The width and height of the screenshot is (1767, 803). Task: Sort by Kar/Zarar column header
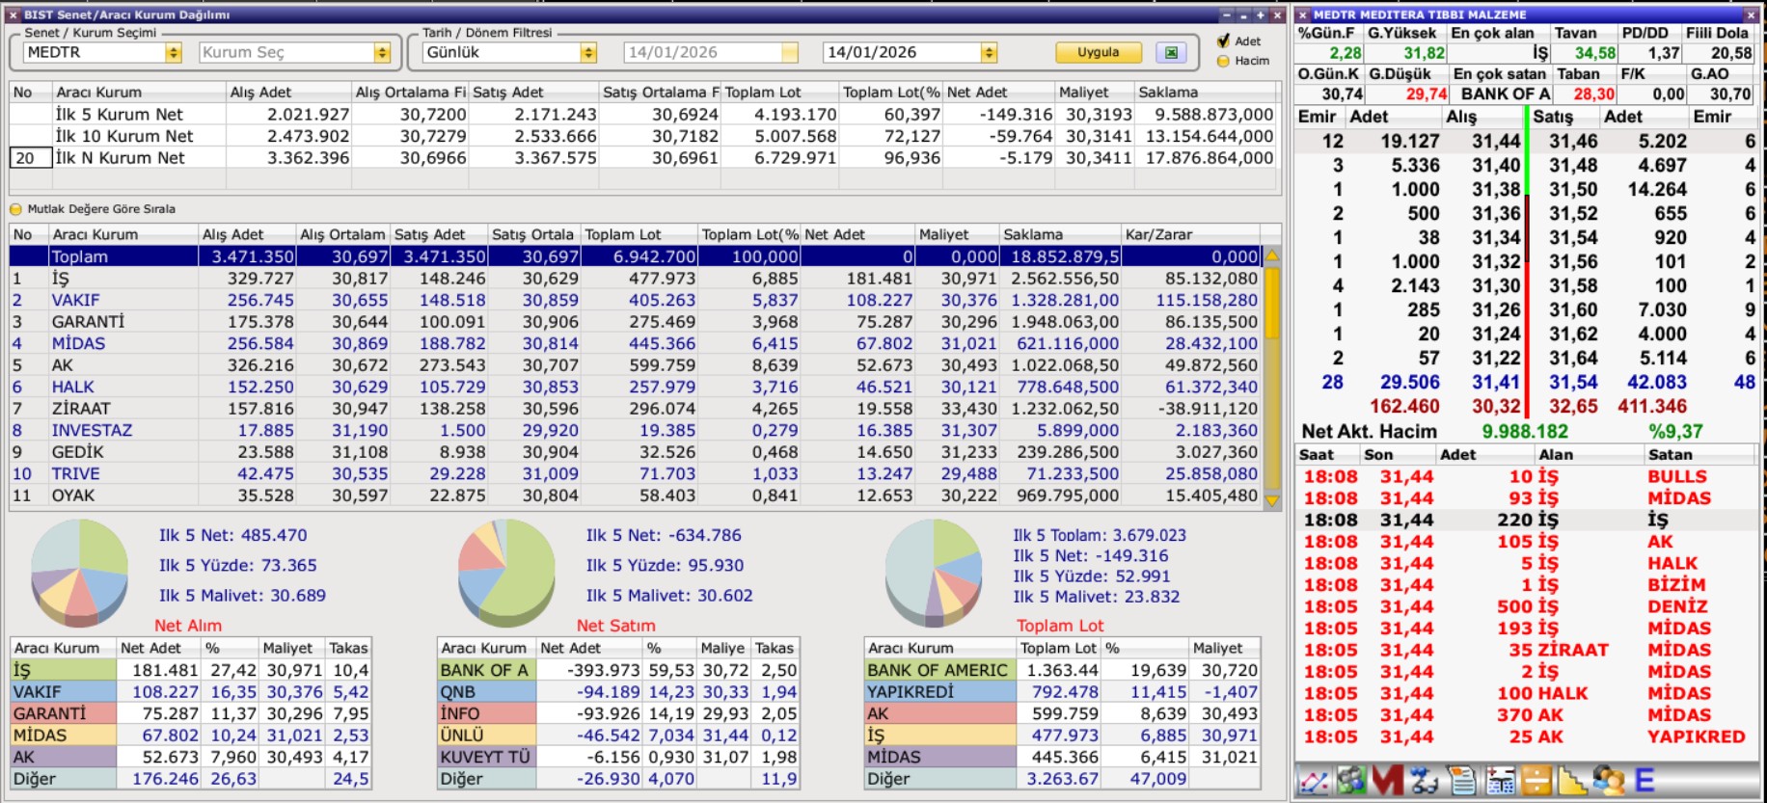click(1190, 234)
